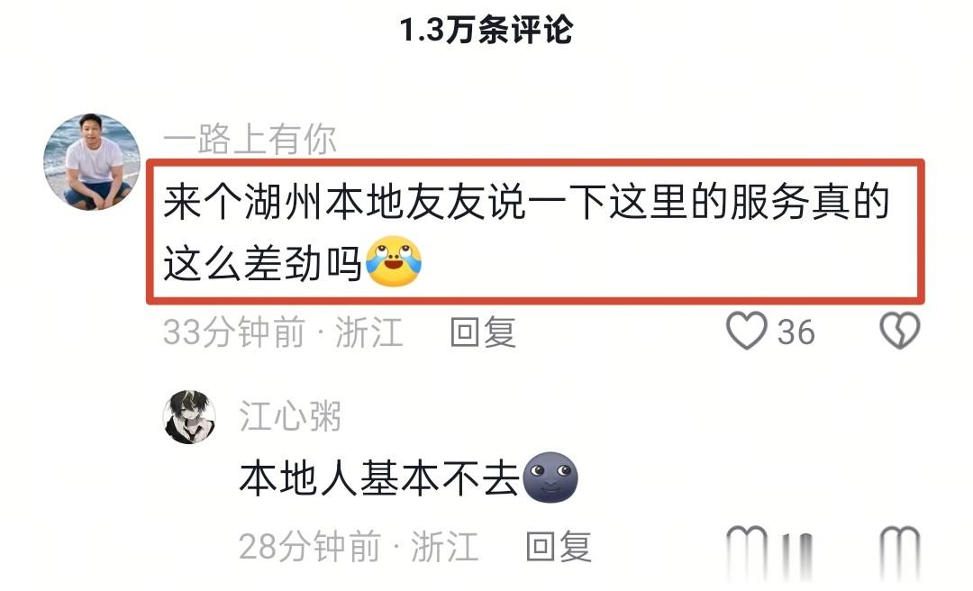This screenshot has height=591, width=973.
Task: Like the comment by 一路上有你
Action: tap(747, 331)
